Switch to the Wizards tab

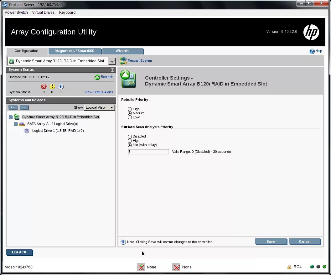point(123,51)
